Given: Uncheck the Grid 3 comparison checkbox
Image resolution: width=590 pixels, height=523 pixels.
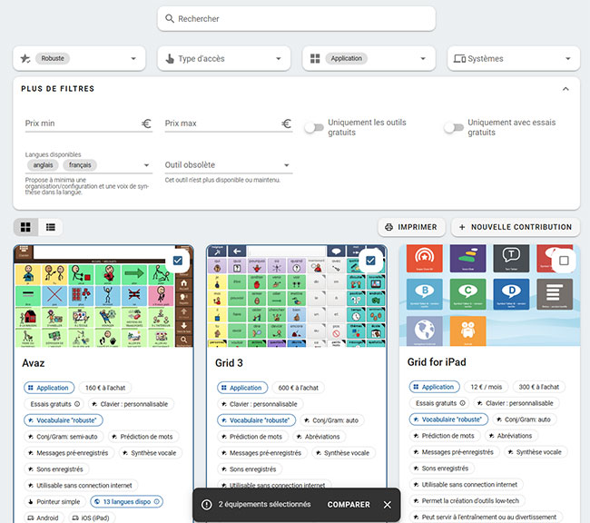Looking at the screenshot, I should [370, 261].
